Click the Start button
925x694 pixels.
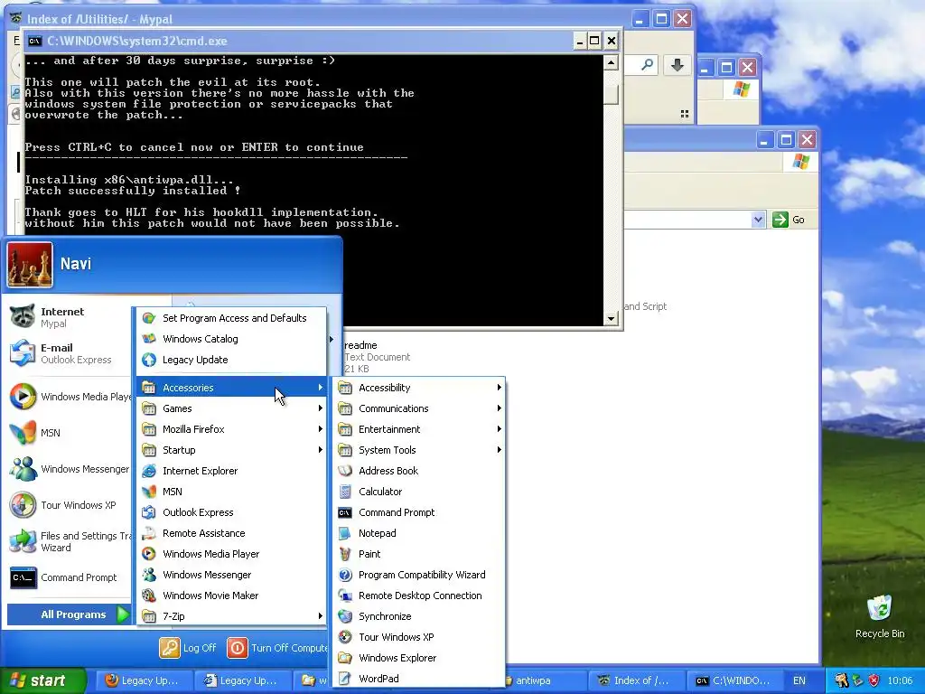[42, 680]
